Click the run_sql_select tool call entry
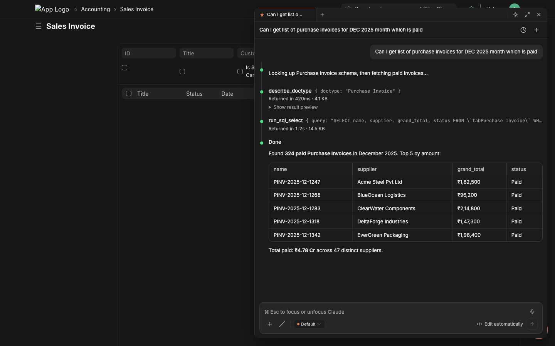The height and width of the screenshot is (346, 555). pyautogui.click(x=405, y=121)
